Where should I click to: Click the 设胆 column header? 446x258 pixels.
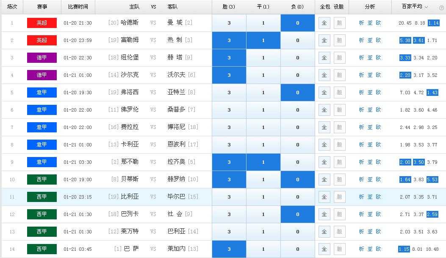click(x=338, y=7)
